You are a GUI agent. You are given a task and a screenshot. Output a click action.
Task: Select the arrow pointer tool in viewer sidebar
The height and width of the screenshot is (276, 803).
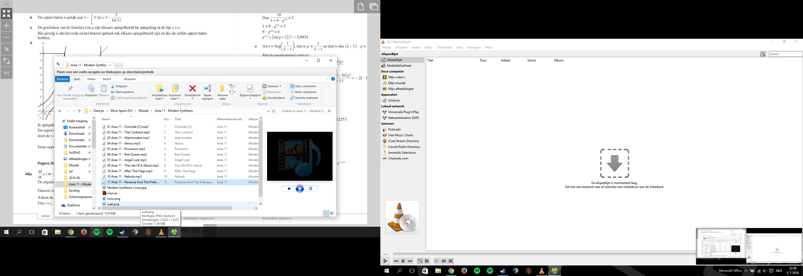6,49
